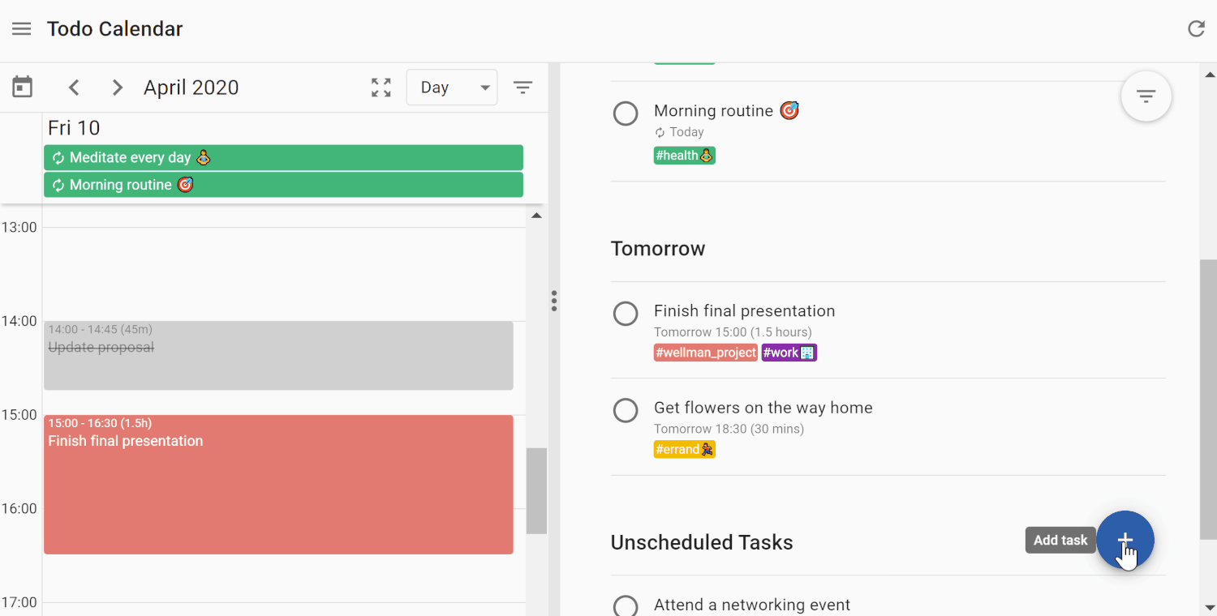The image size is (1217, 616).
Task: Click the vertical splitter handle dots
Action: coord(554,301)
